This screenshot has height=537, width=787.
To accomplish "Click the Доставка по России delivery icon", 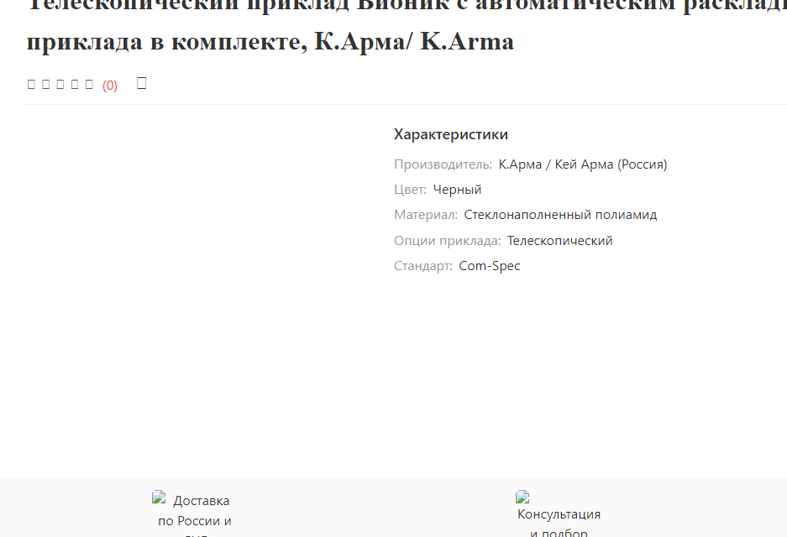I will (x=159, y=497).
